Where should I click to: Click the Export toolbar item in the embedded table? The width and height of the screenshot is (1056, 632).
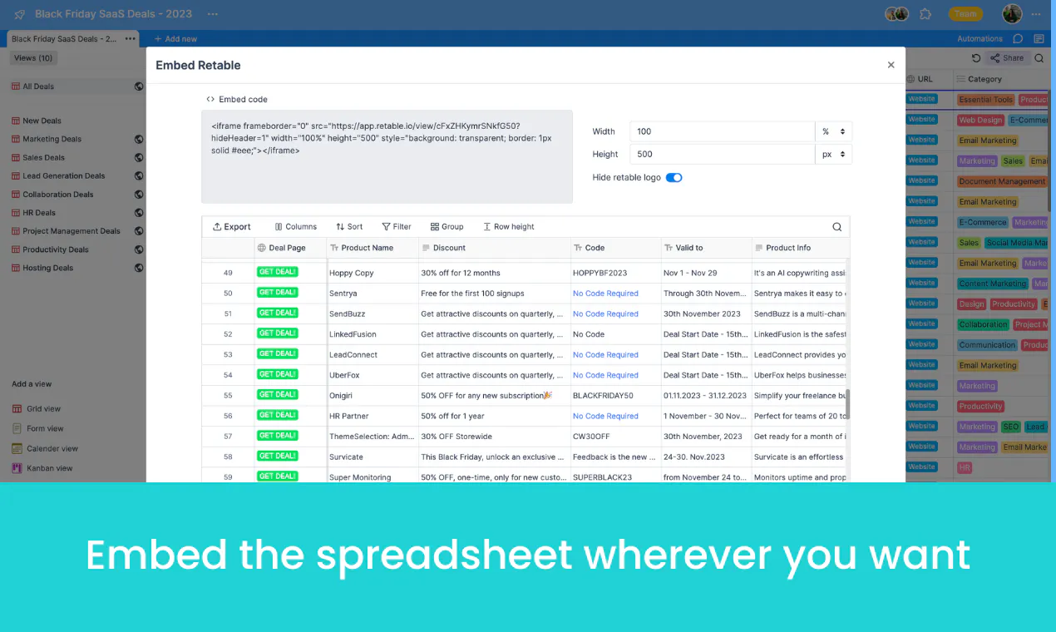click(x=232, y=226)
